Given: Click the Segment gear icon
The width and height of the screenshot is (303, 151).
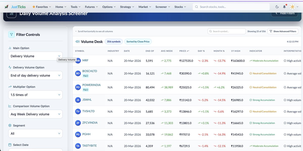Looking at the screenshot, I should (10, 125).
